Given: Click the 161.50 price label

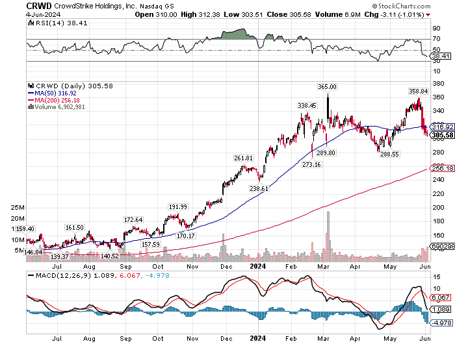Looking at the screenshot, I should click(75, 228).
